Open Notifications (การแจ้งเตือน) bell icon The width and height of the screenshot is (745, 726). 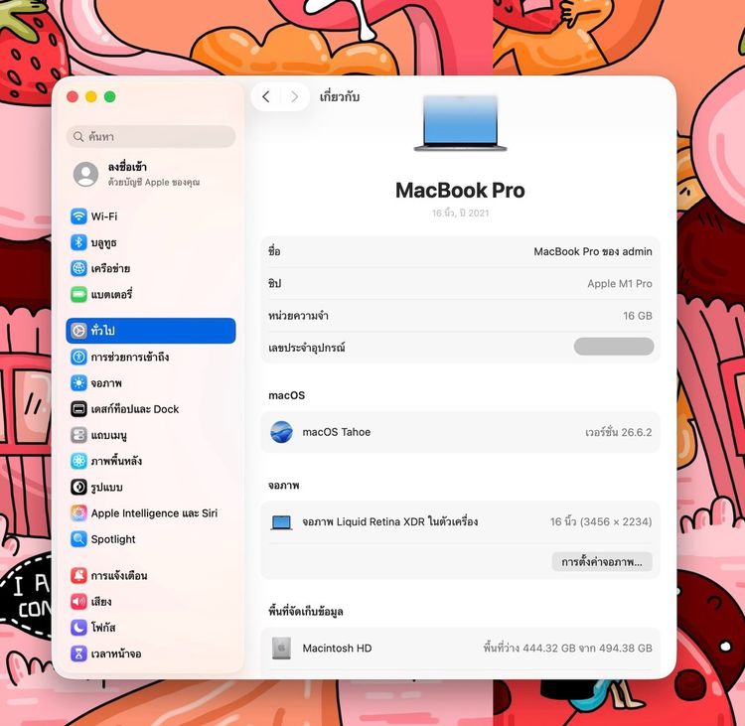click(78, 575)
